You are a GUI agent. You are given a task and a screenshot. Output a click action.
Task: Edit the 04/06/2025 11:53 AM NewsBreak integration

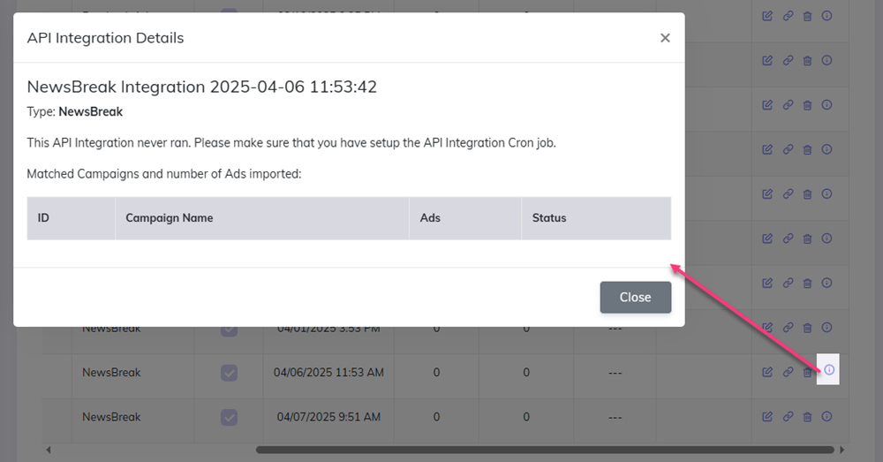767,372
